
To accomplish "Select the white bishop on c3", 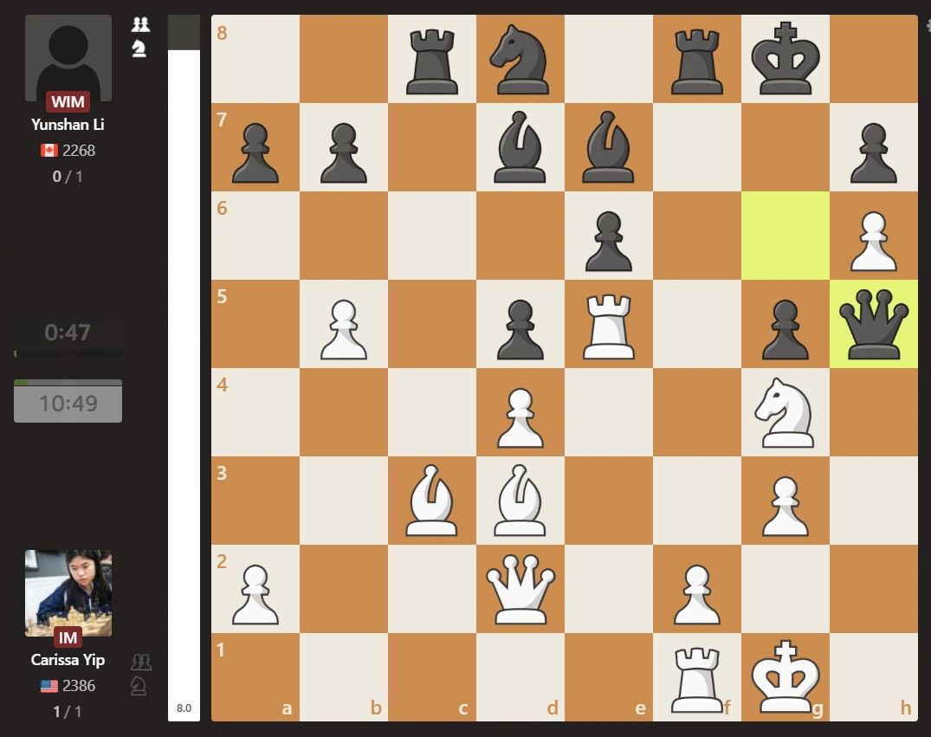I will point(431,502).
